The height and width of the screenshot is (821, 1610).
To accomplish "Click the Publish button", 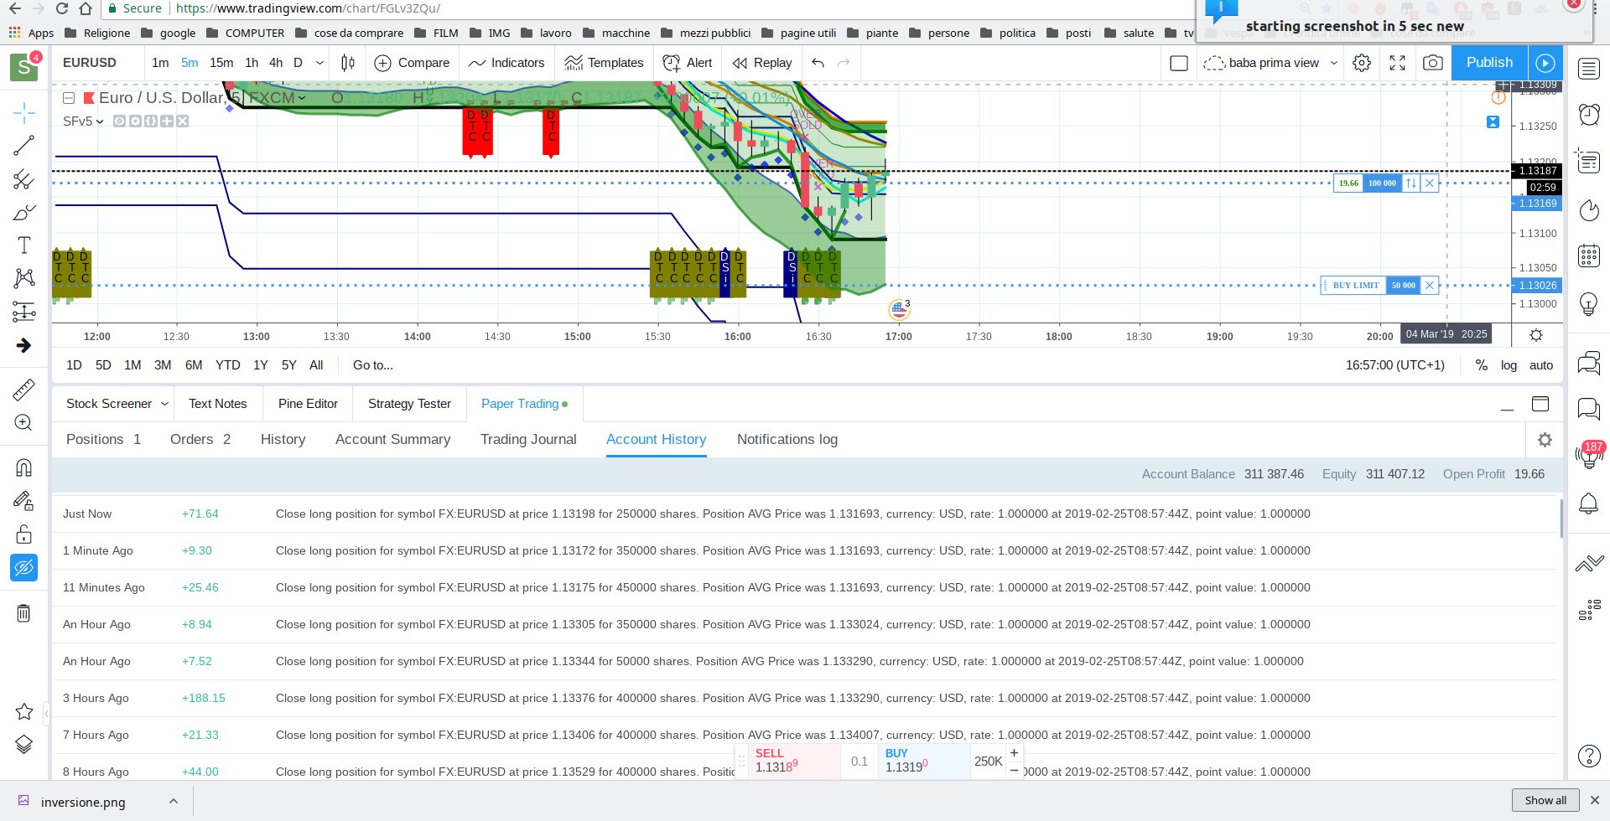I will (x=1489, y=63).
